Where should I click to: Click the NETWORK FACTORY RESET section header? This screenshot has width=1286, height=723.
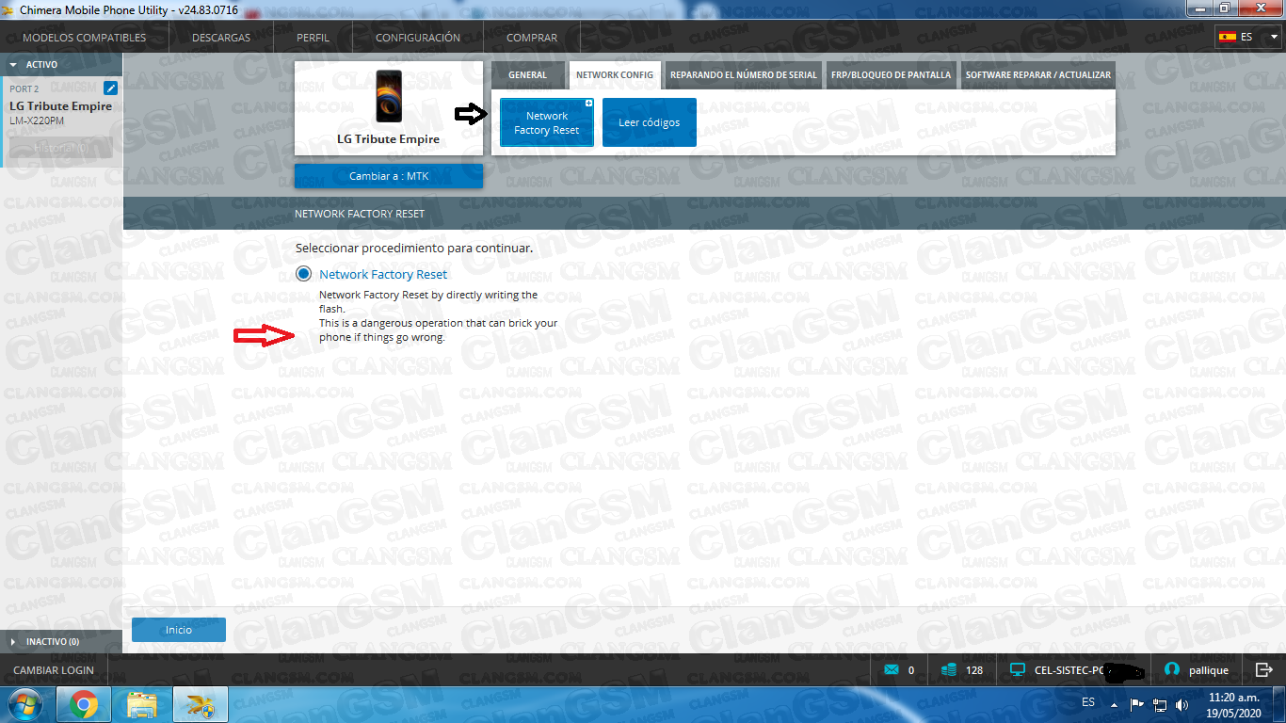[x=360, y=214]
